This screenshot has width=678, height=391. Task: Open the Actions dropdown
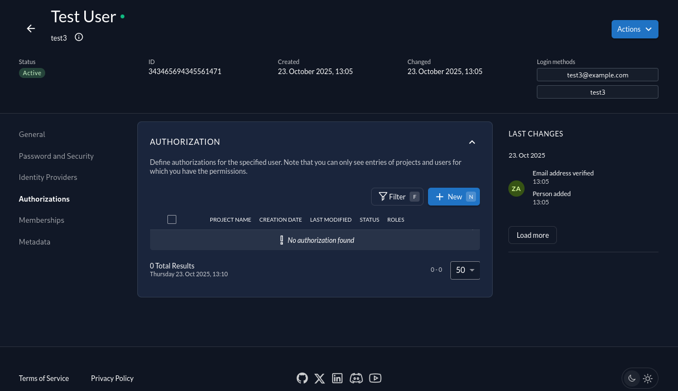tap(634, 29)
